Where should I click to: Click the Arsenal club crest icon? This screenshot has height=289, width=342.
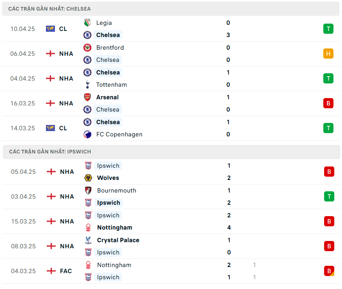pyautogui.click(x=87, y=97)
